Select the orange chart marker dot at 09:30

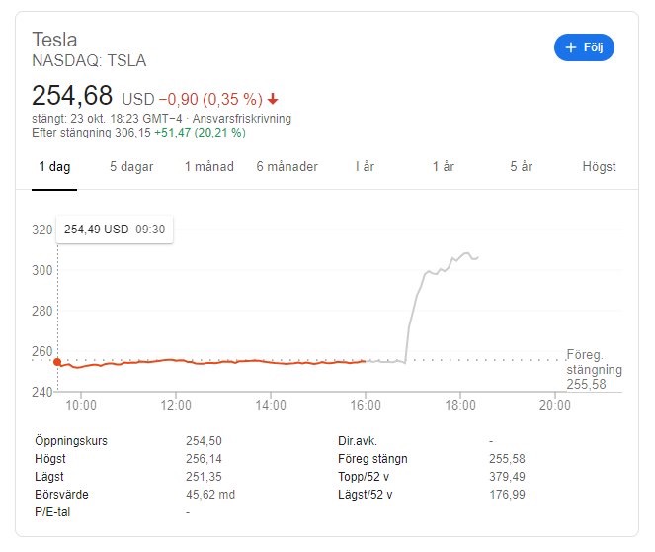tap(57, 362)
